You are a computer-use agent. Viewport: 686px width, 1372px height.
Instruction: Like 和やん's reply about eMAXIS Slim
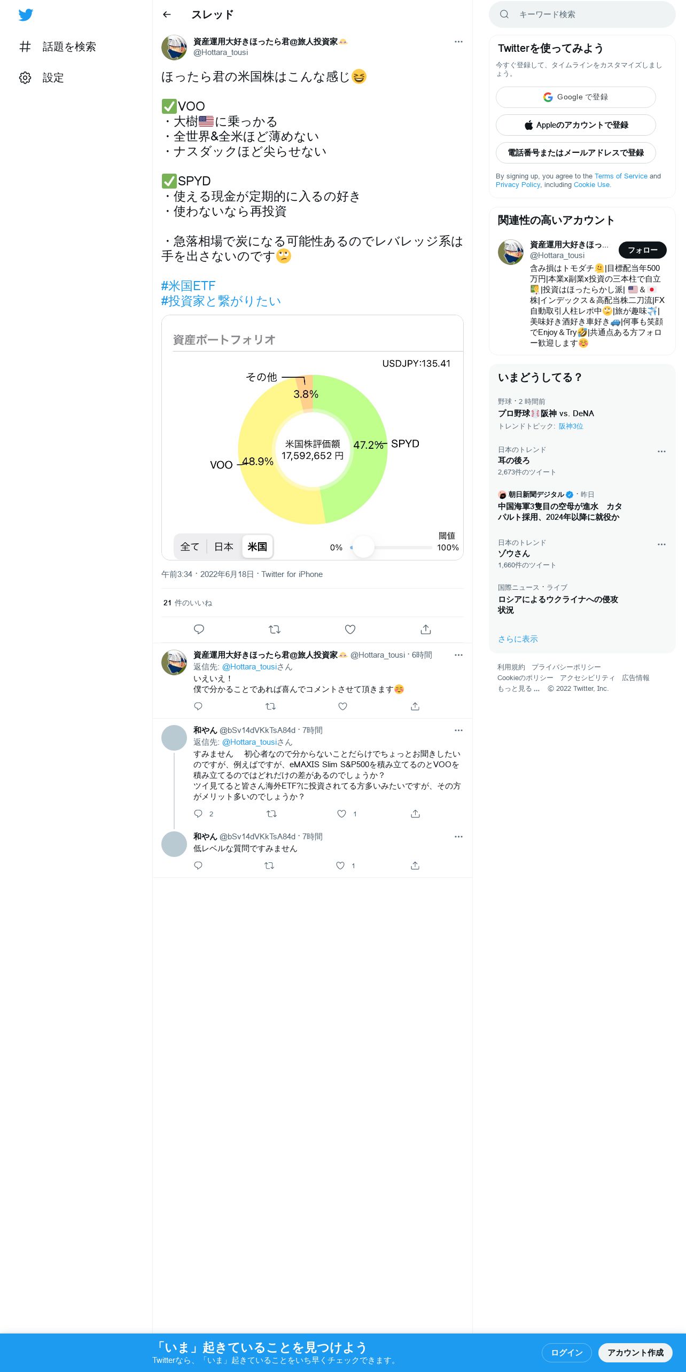(341, 814)
